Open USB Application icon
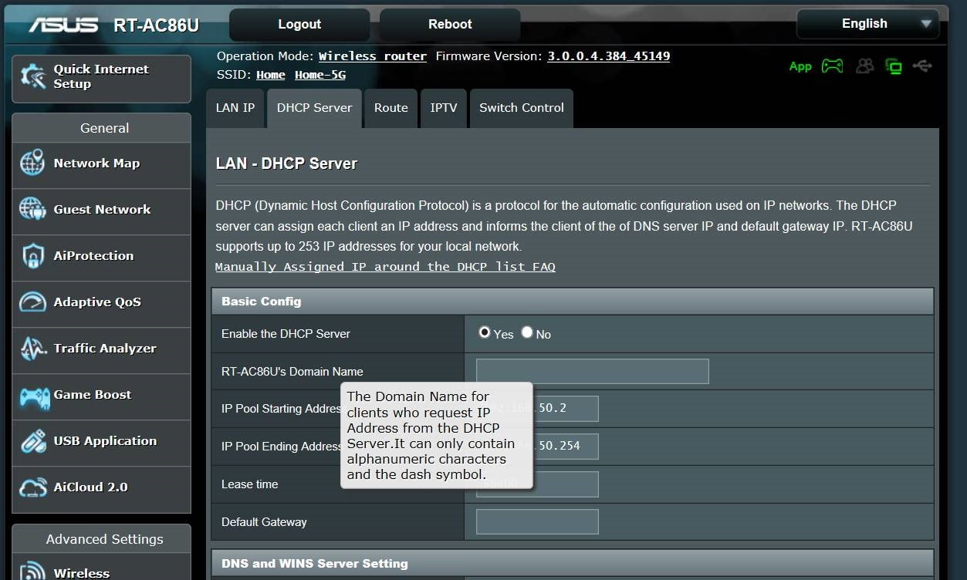Screen dimensions: 967x580 (x=32, y=441)
